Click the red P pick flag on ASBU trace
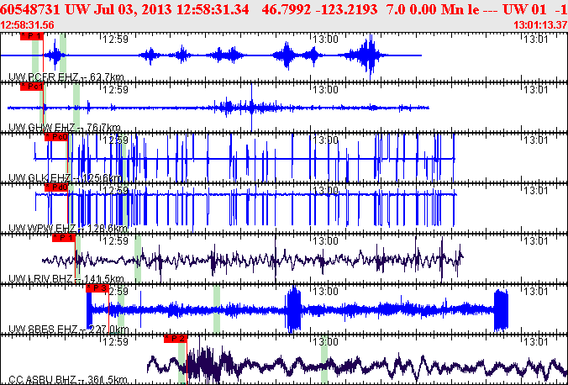The height and width of the screenshot is (385, 568). [x=175, y=338]
